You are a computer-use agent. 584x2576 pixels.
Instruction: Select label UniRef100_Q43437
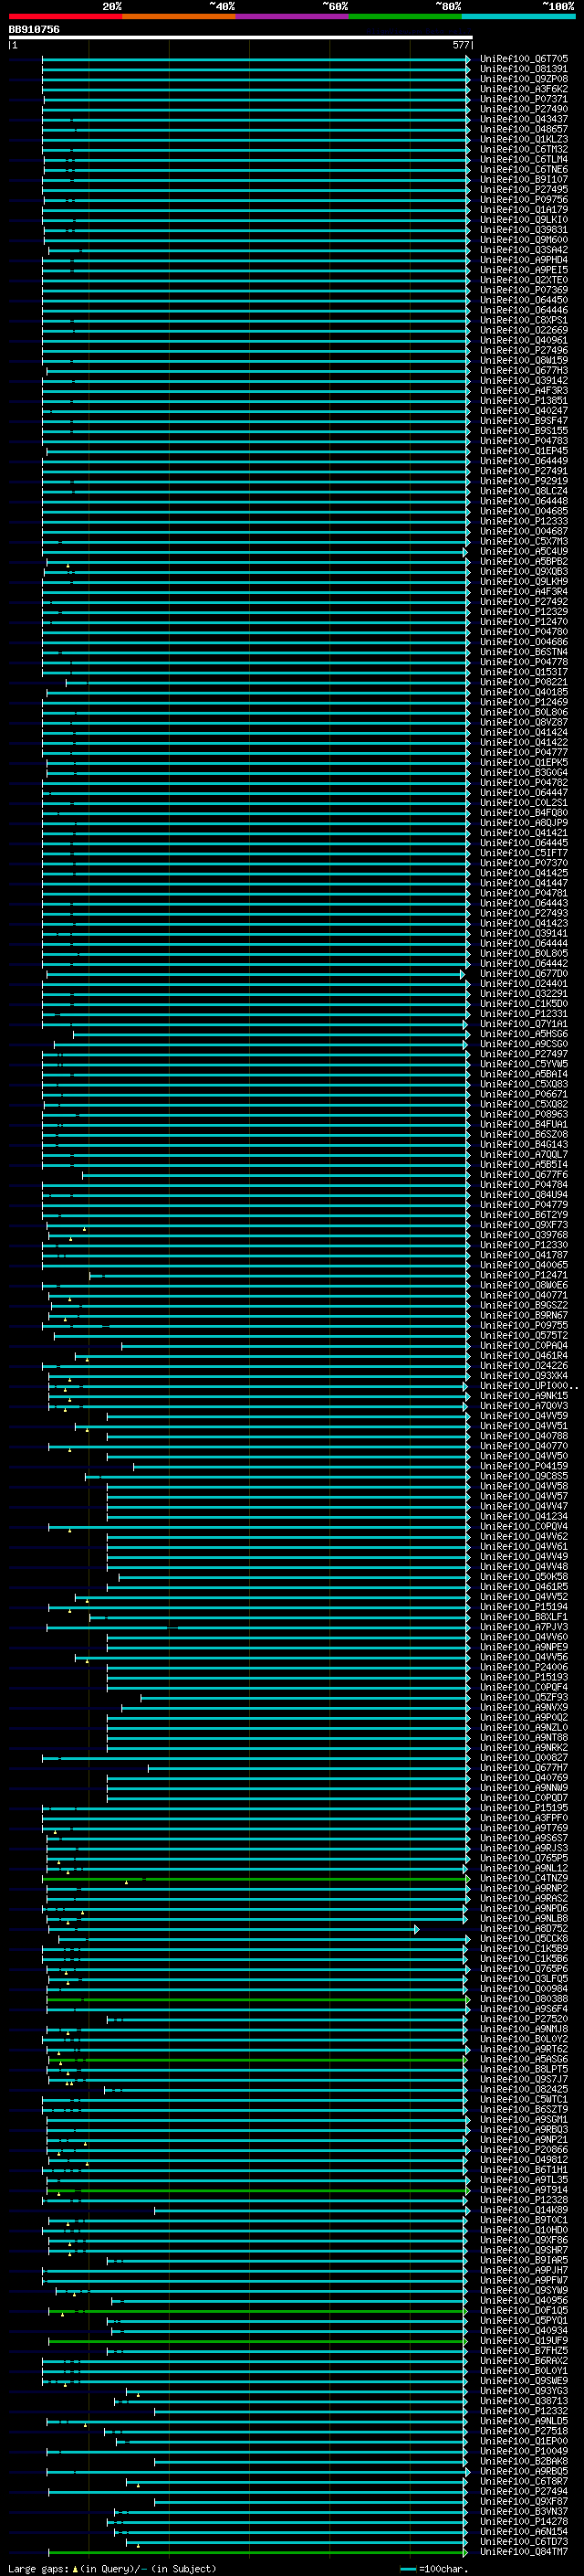pyautogui.click(x=524, y=119)
